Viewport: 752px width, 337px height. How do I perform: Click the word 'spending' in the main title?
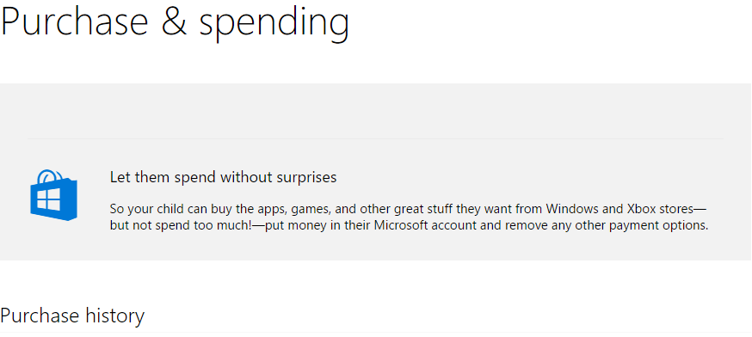click(x=274, y=24)
